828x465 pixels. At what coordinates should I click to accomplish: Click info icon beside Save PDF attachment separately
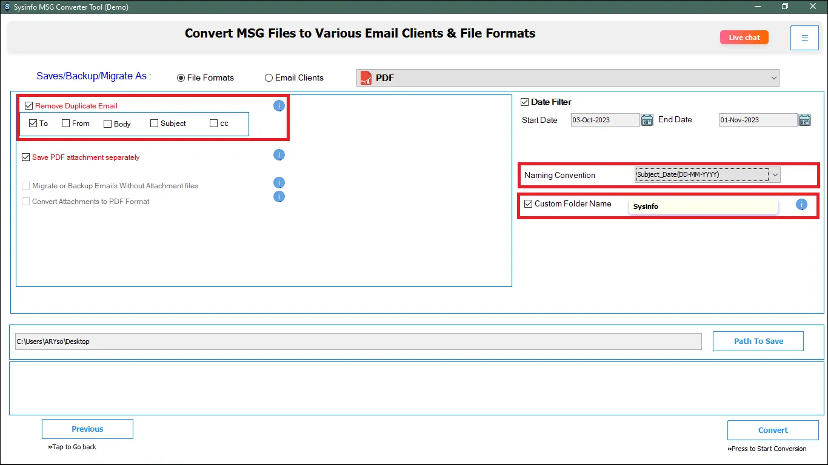pyautogui.click(x=279, y=155)
